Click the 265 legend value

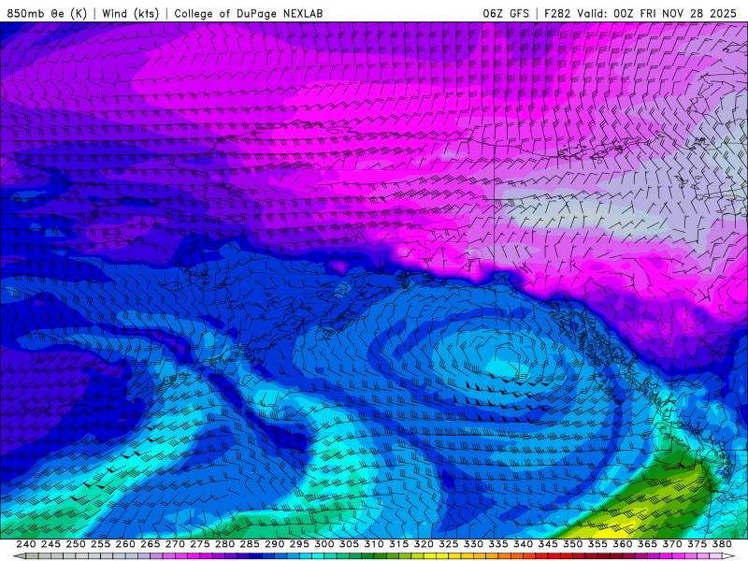151,544
